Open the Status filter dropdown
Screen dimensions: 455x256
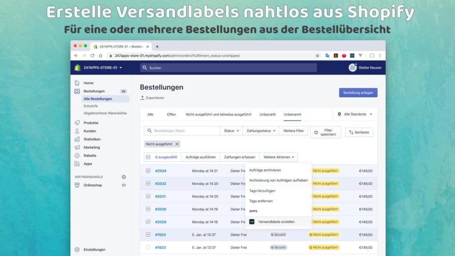tap(231, 131)
